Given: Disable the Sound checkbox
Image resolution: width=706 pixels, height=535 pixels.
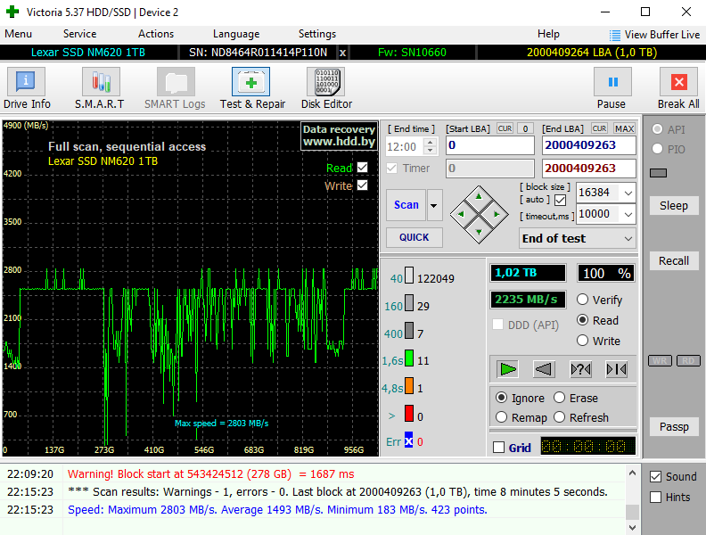Looking at the screenshot, I should click(x=655, y=476).
